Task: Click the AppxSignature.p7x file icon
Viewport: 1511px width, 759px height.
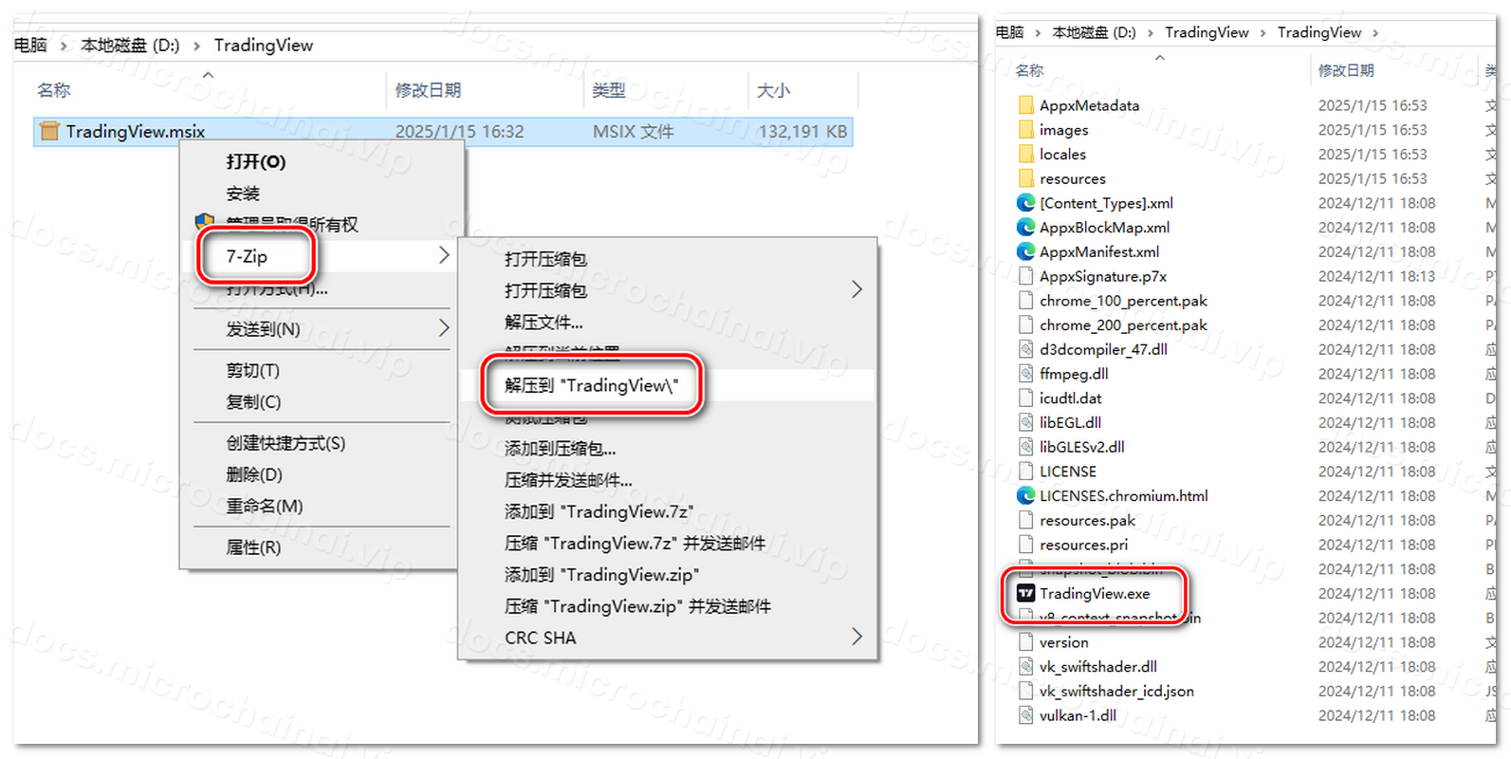Action: tap(1025, 276)
